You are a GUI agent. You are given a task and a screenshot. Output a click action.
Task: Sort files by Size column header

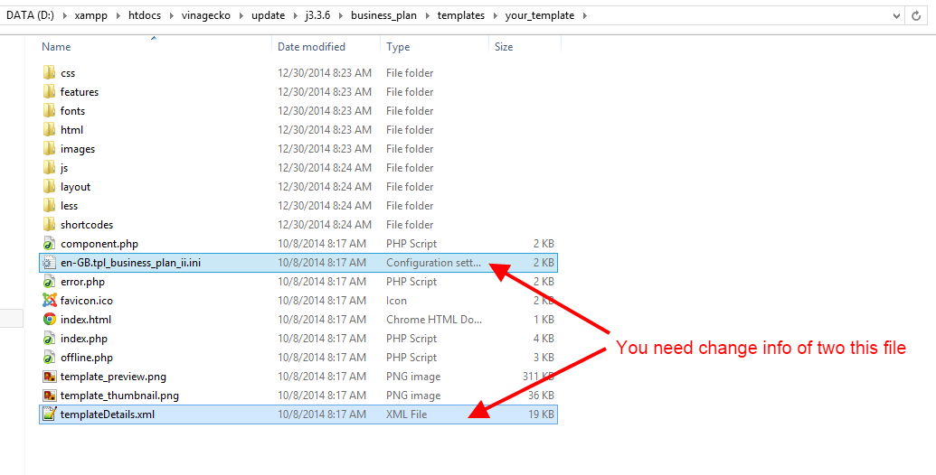pyautogui.click(x=504, y=47)
